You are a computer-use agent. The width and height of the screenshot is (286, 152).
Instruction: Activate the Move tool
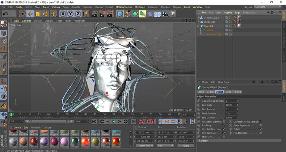tap(30, 14)
